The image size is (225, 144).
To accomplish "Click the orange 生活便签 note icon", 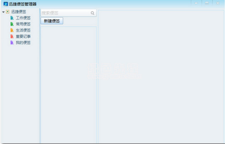I will [12, 30].
